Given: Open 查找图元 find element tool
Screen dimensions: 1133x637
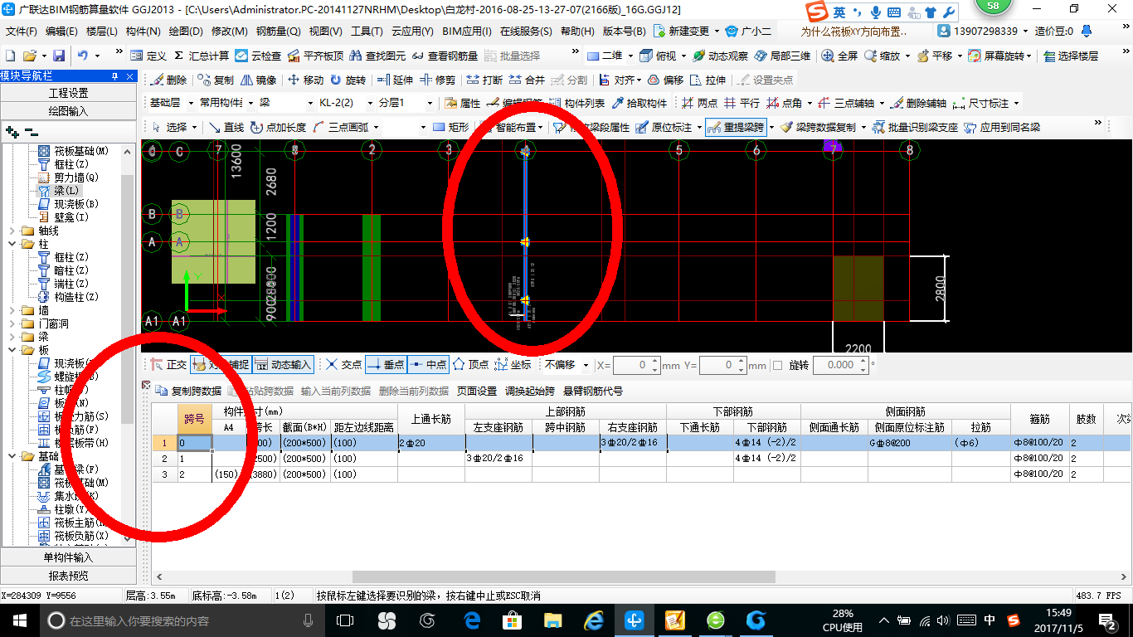Looking at the screenshot, I should click(x=378, y=56).
